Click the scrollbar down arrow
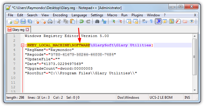 pos(195,90)
